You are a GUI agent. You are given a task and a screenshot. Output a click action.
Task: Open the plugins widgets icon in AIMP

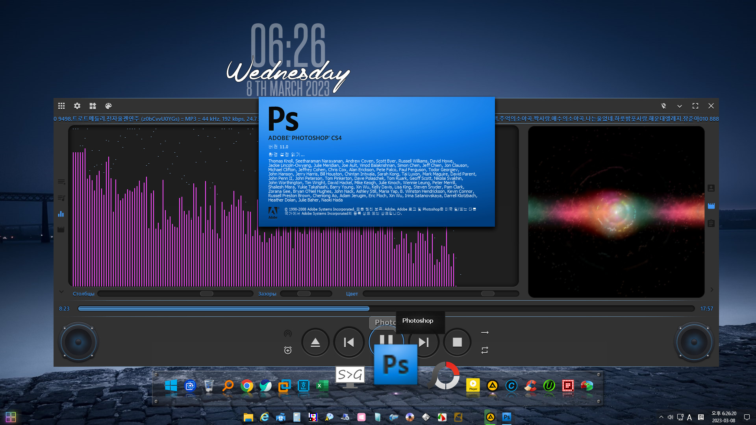coord(93,106)
